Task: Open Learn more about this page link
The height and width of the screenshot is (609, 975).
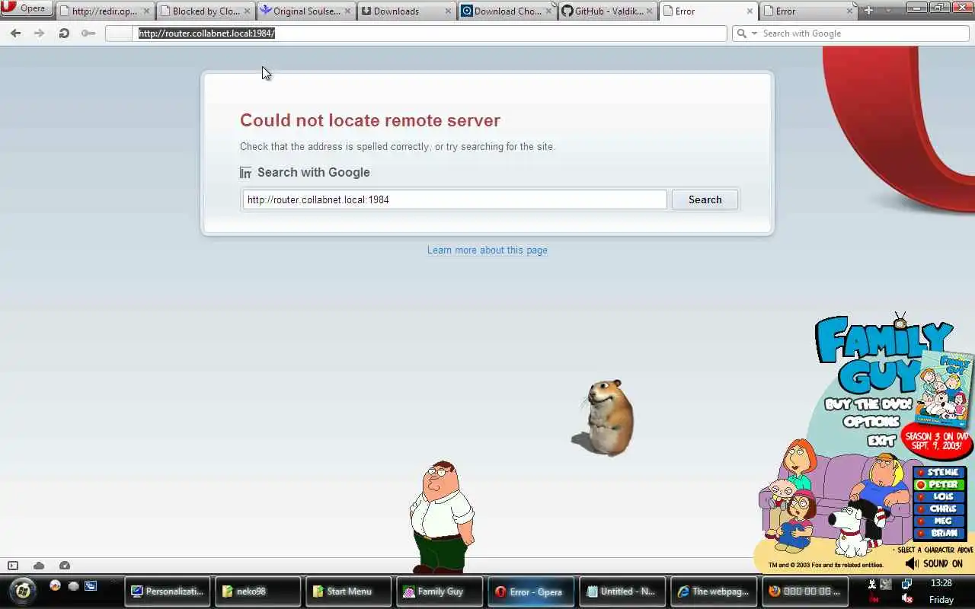Action: 487,250
